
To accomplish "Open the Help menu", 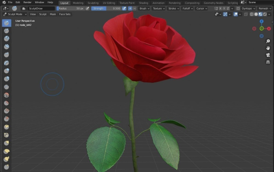I will (50, 2).
